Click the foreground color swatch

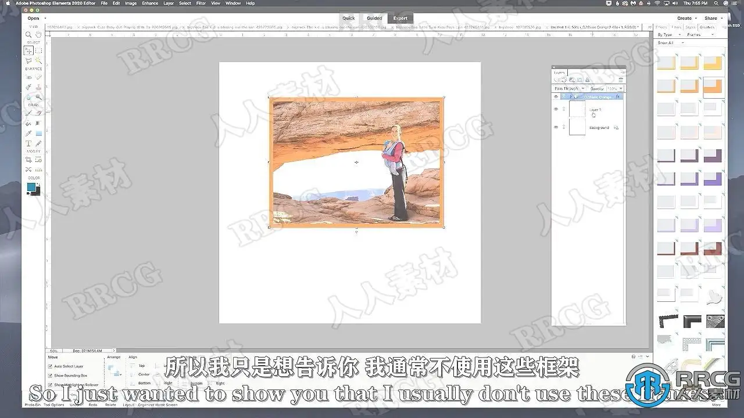pyautogui.click(x=31, y=186)
